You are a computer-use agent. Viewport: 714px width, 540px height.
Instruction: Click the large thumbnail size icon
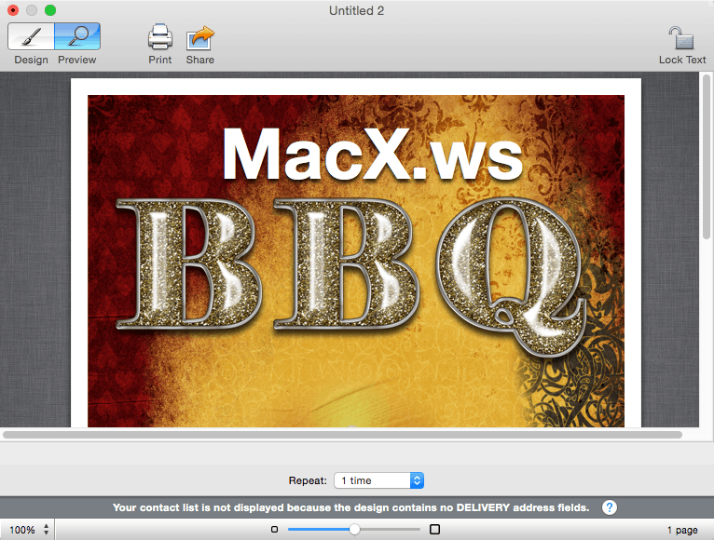435,529
